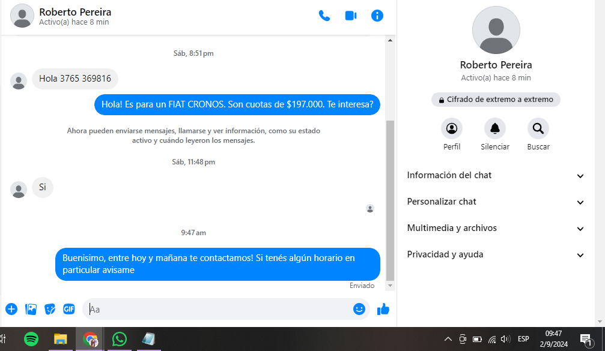Search the conversation with Buscar

[x=538, y=128]
